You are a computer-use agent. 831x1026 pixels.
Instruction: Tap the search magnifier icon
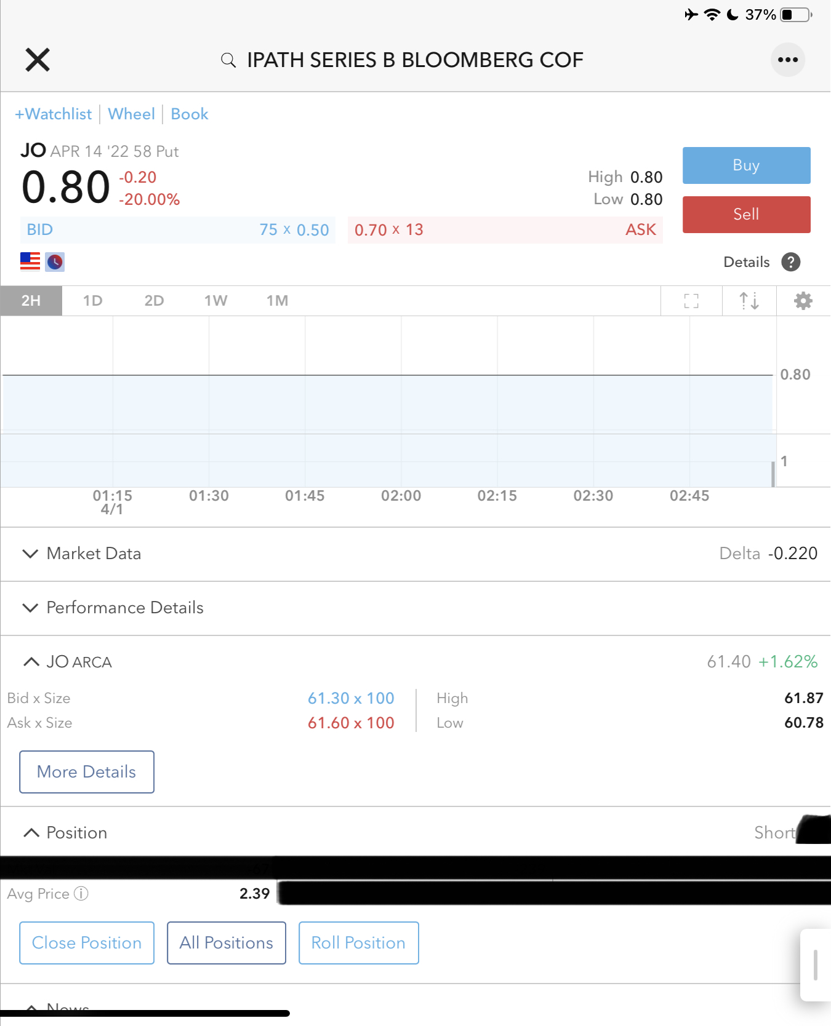pos(228,60)
